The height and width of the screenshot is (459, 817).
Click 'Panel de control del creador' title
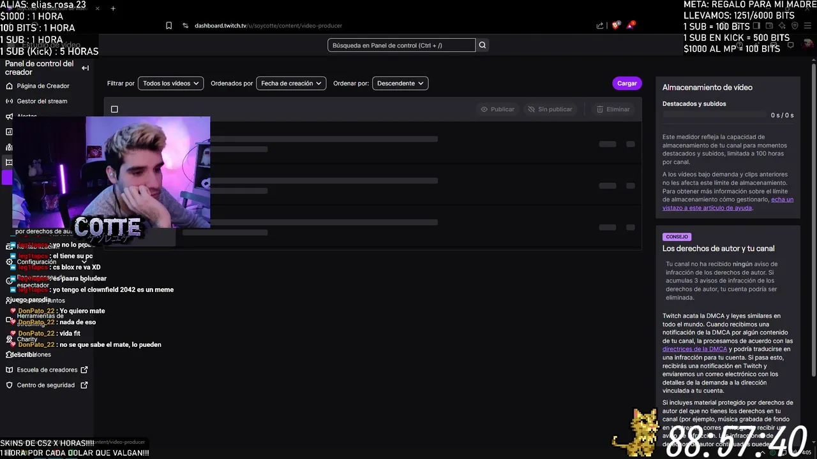pyautogui.click(x=40, y=68)
